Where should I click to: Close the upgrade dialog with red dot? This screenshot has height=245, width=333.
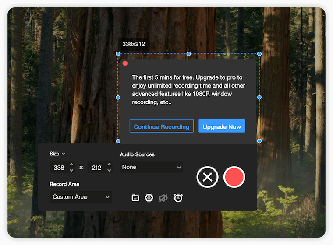(x=125, y=63)
